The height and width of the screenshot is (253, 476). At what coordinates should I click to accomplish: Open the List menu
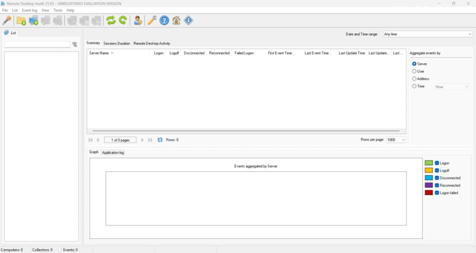14,10
